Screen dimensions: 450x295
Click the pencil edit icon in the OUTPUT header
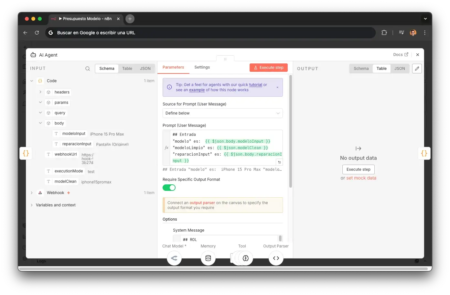[417, 69]
